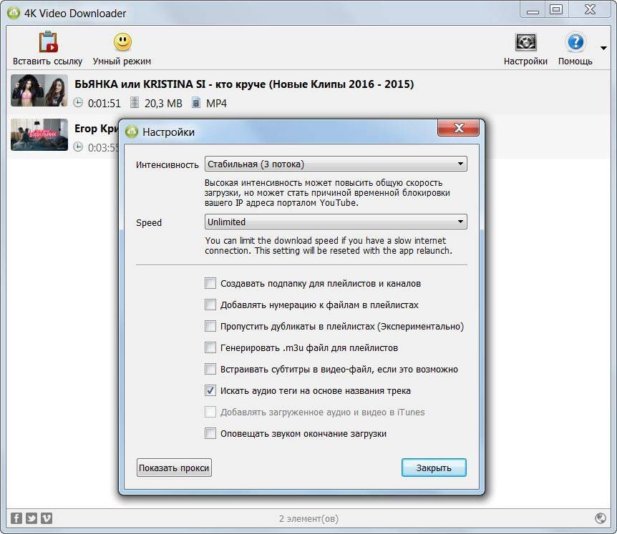Check Генерировать .m3u файл для плейлистов
This screenshot has width=617, height=534.
click(x=210, y=347)
